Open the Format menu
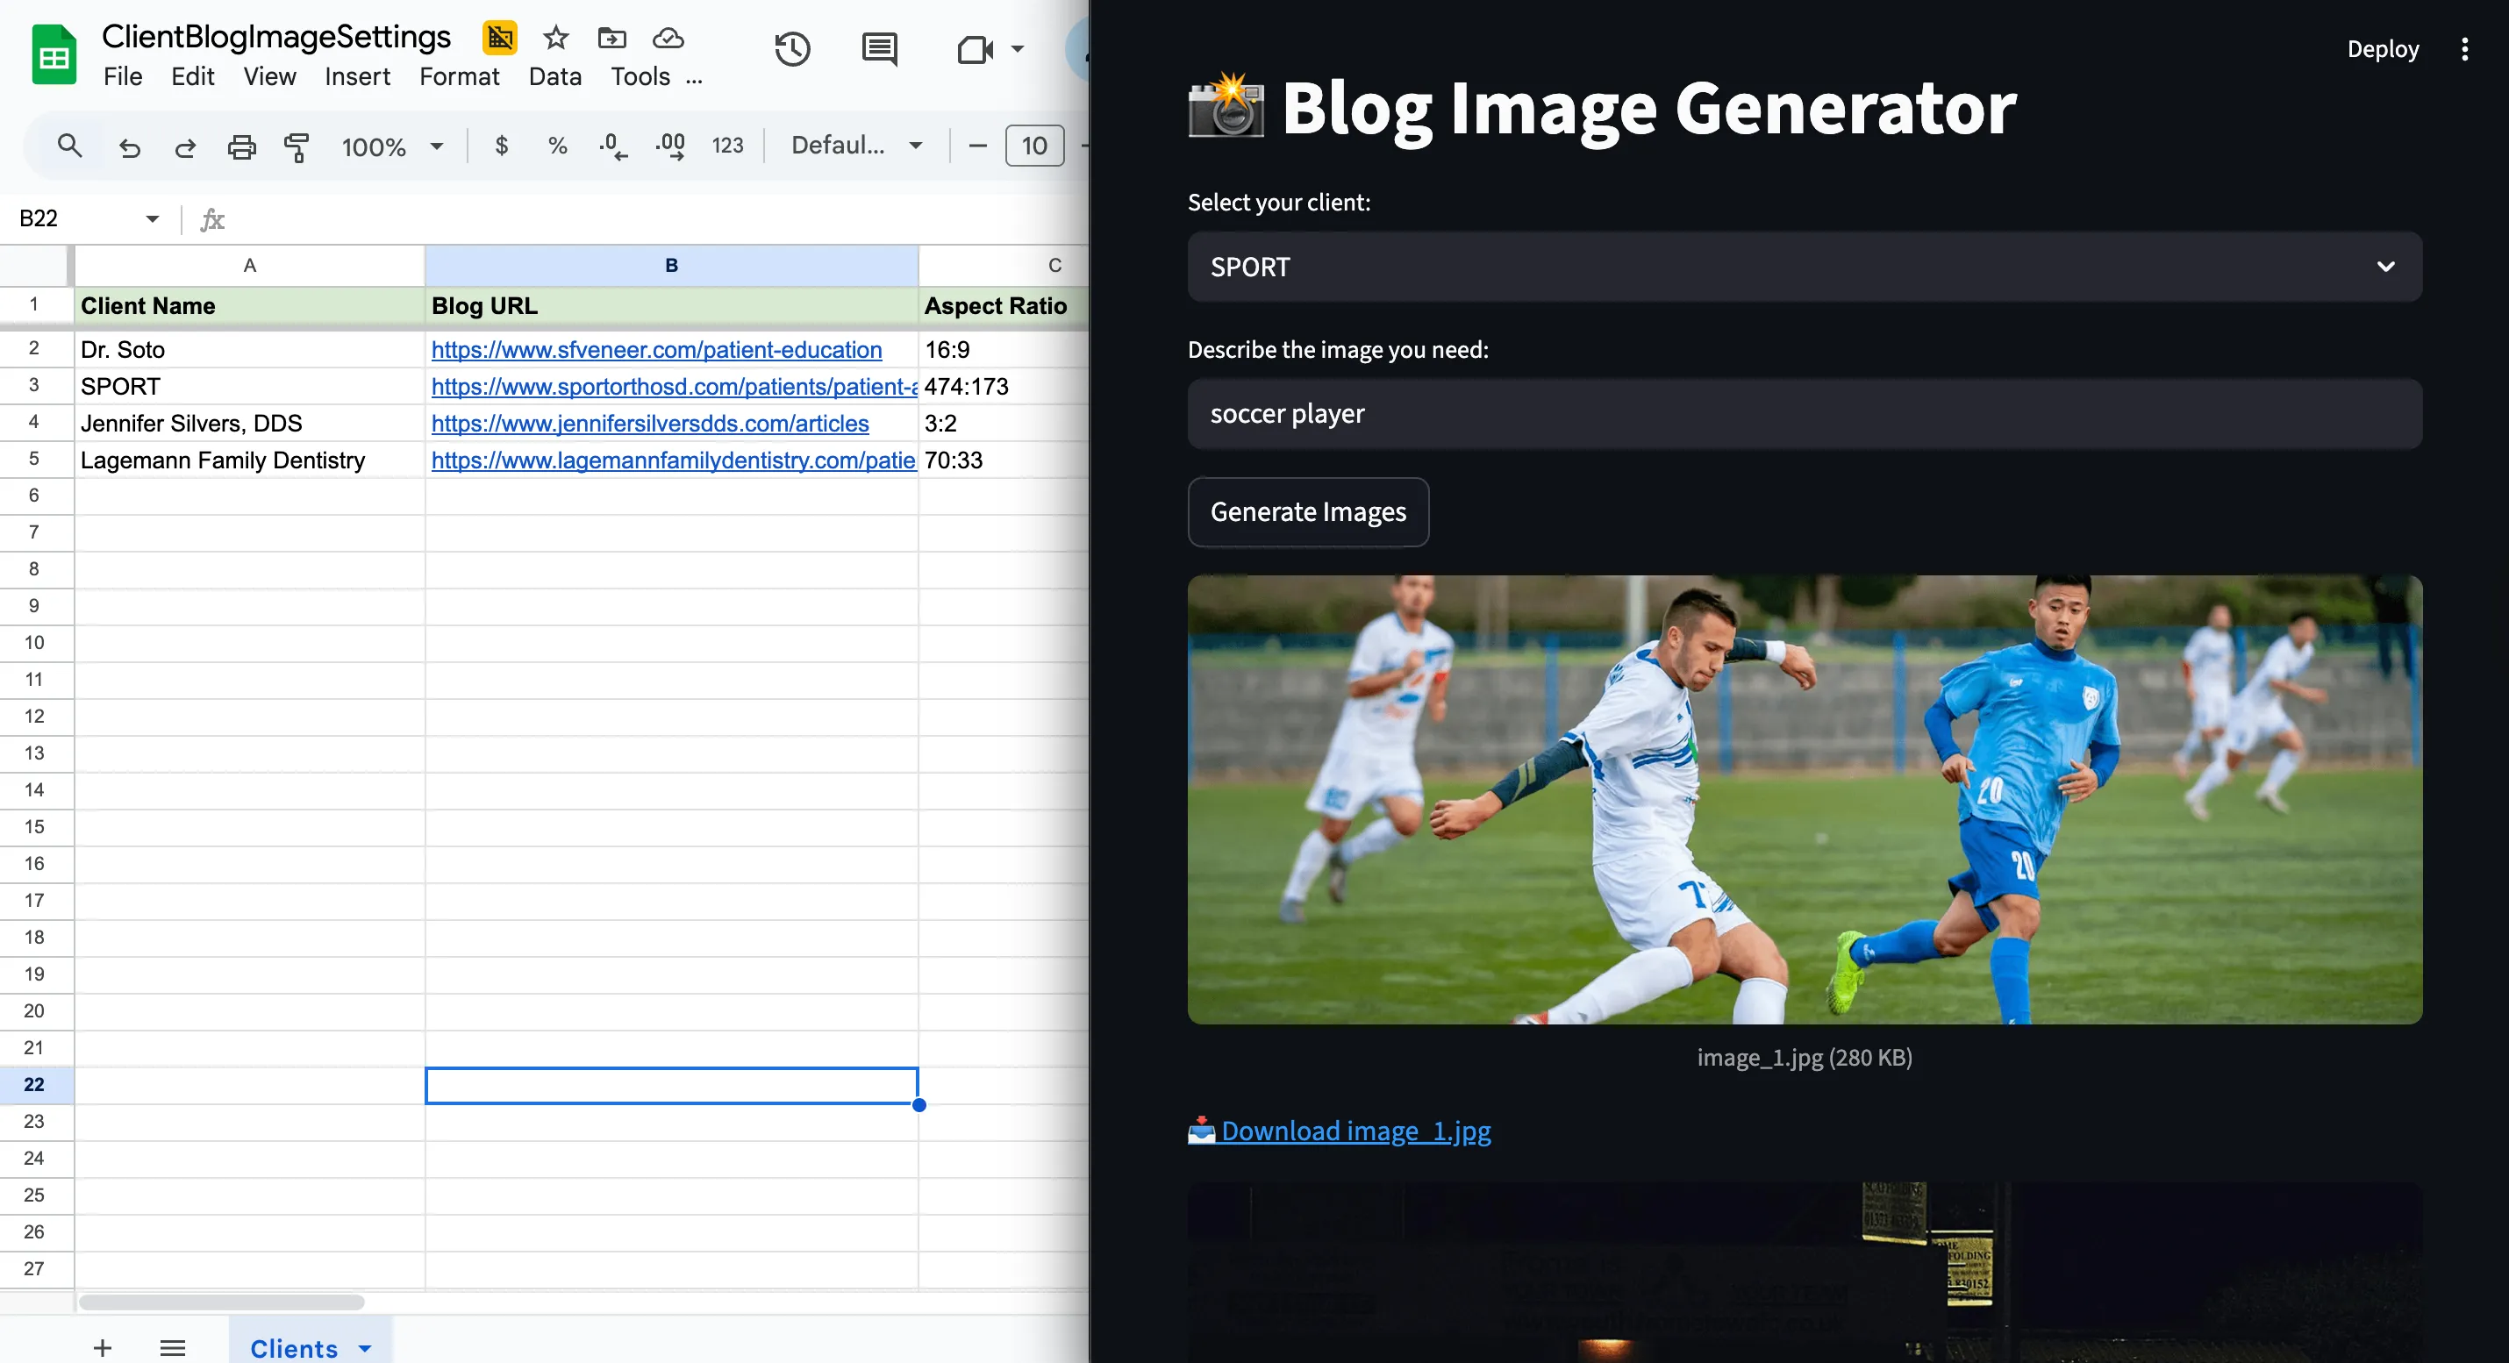 (x=459, y=76)
